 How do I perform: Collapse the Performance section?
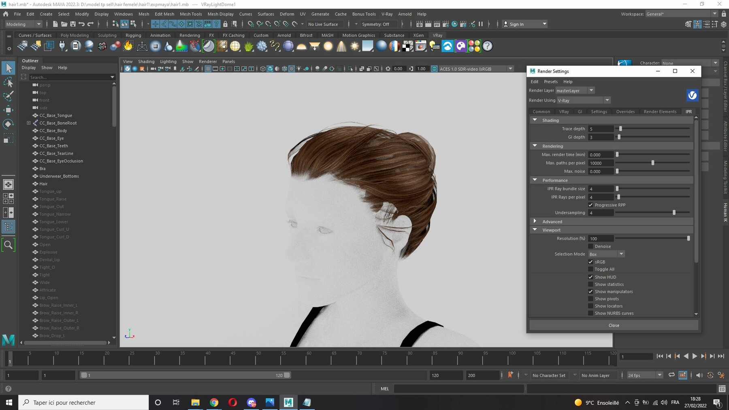[x=535, y=180]
